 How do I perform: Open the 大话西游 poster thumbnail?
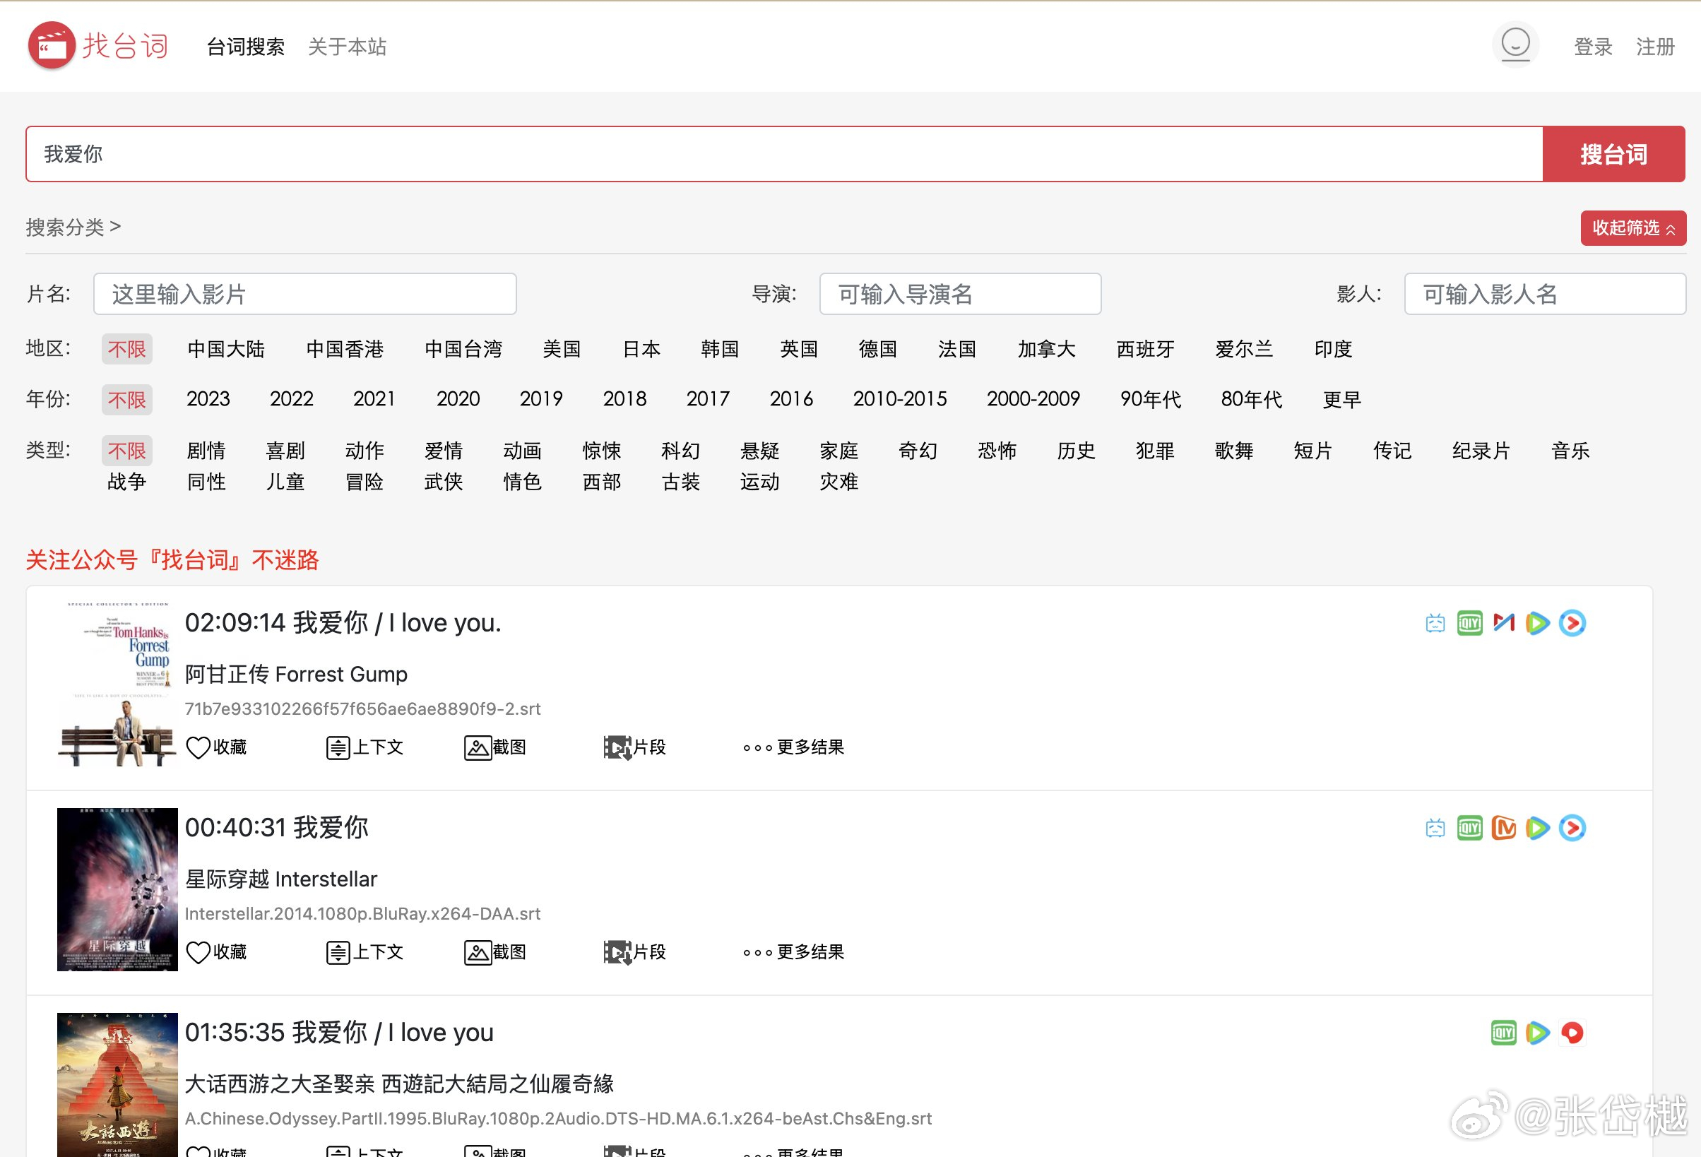[117, 1084]
